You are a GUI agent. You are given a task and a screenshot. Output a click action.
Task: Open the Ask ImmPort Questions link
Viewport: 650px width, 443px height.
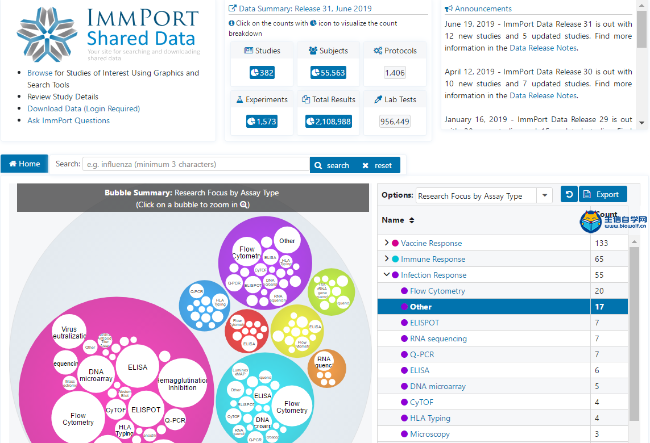[x=68, y=120]
